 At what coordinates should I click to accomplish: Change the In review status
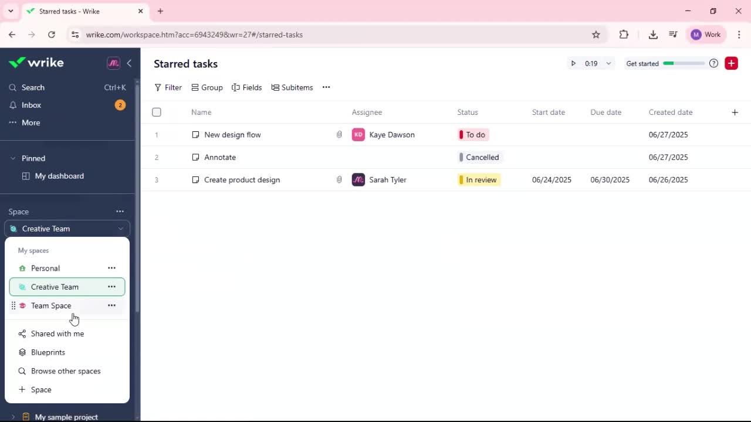[x=479, y=180]
